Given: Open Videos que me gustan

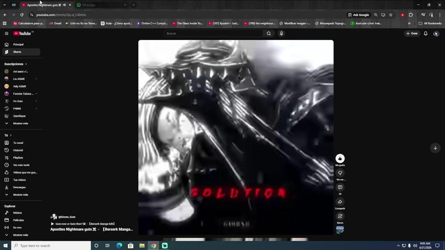Looking at the screenshot, I should (21, 173).
